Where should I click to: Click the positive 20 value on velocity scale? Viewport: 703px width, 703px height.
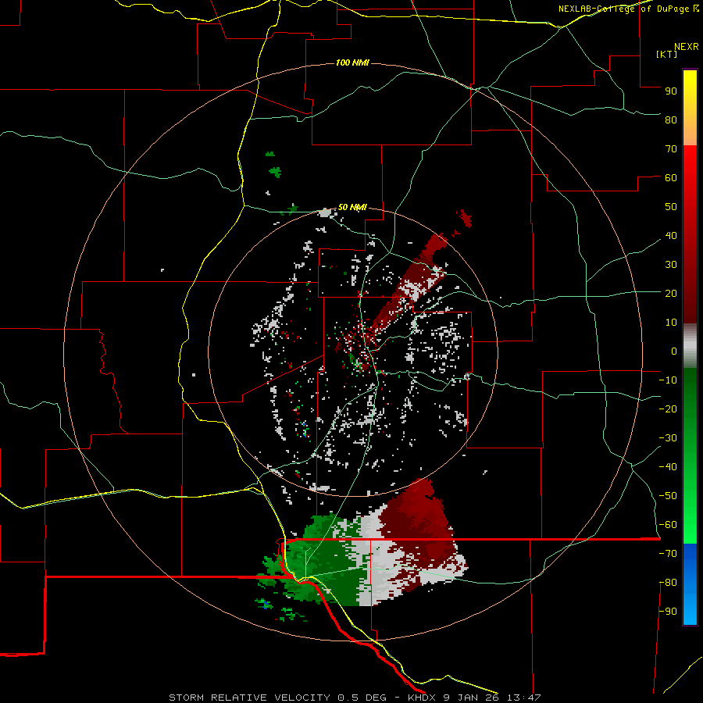[671, 293]
